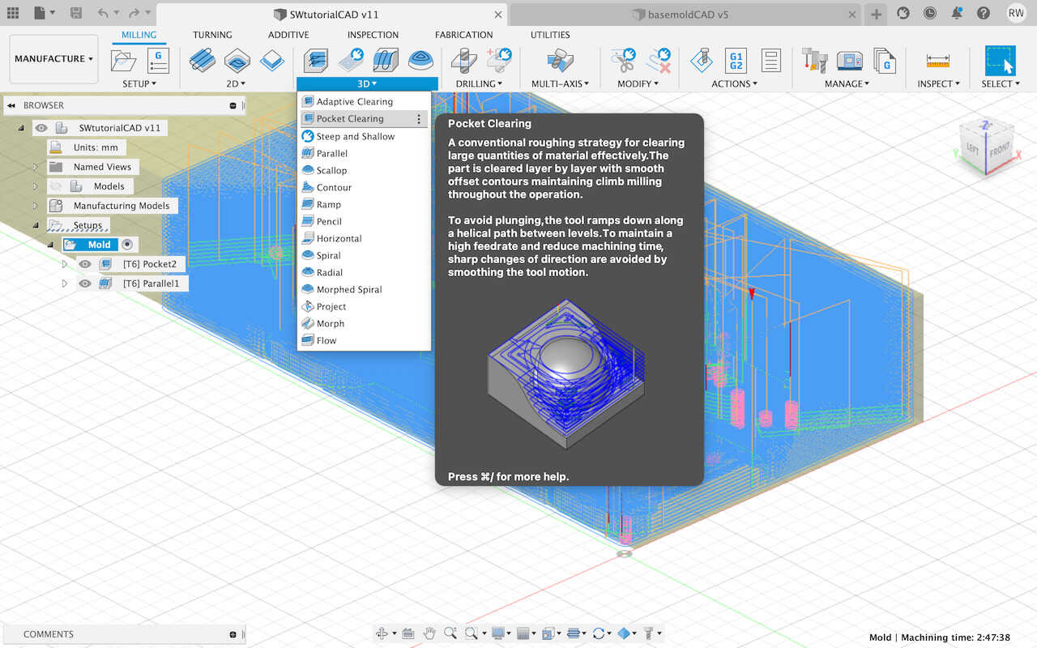Open the RW user account button
The width and height of the screenshot is (1037, 648).
point(1016,13)
